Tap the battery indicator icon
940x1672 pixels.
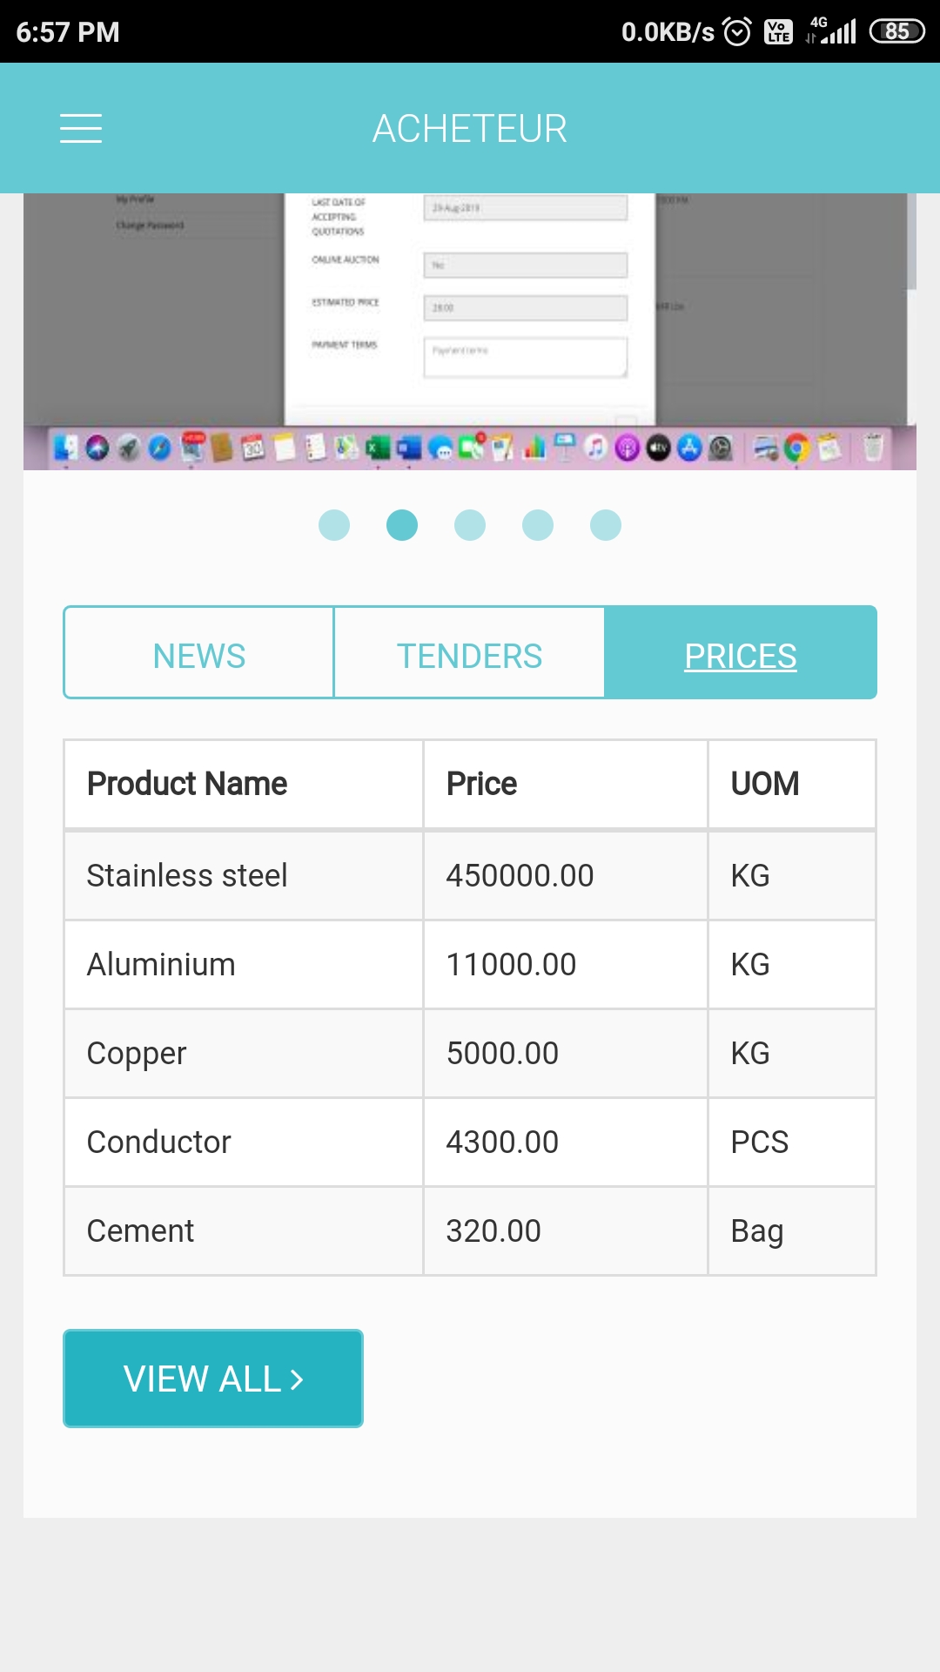(x=896, y=32)
